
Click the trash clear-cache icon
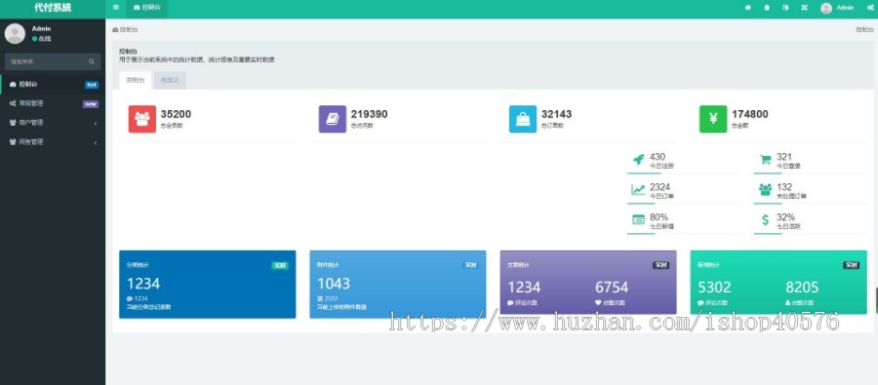click(767, 7)
